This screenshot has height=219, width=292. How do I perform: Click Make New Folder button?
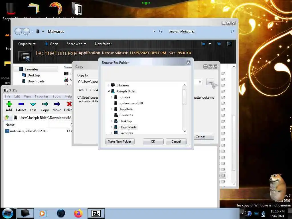119,141
